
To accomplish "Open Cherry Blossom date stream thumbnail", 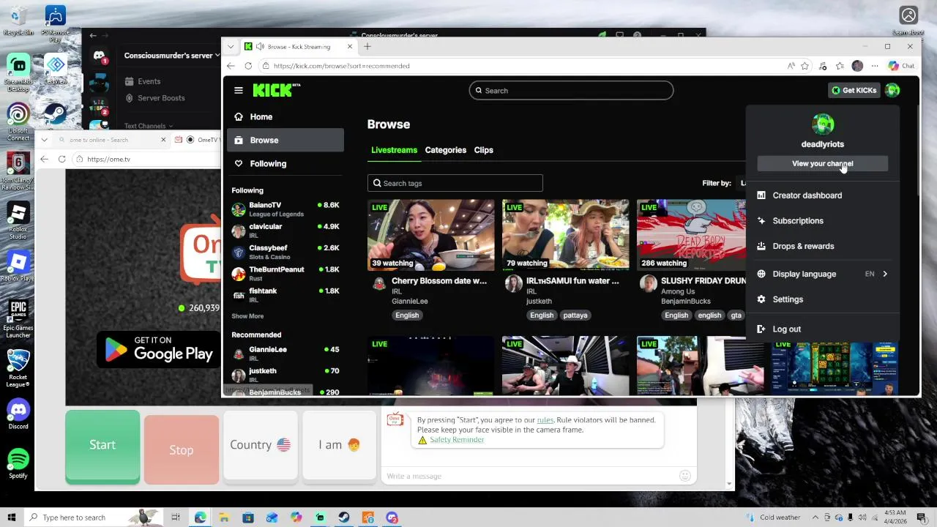I will (430, 235).
